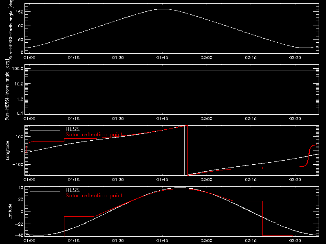This screenshot has width=326, height=244.
Task: Click 01:00 time label under Longitude plot
Action: point(29,180)
